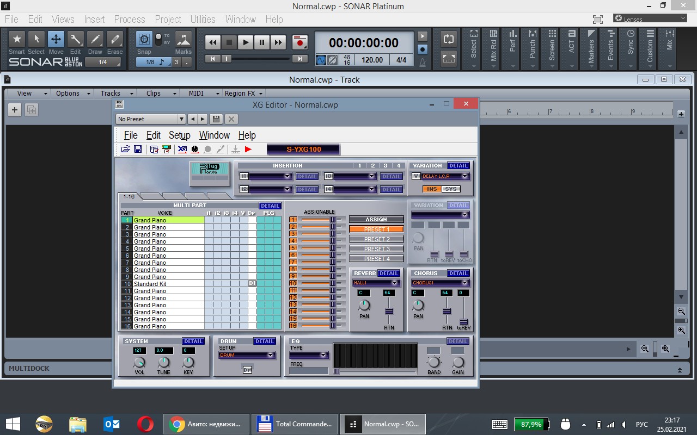
Task: Add a track with the plus button
Action: 15,110
